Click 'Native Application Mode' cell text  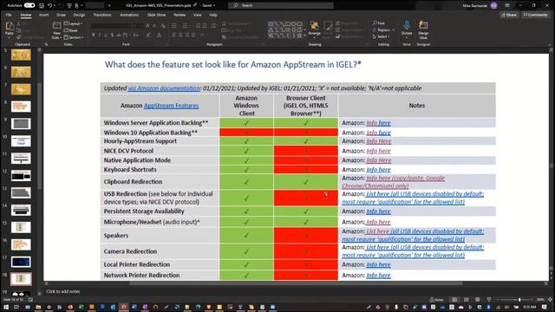point(137,160)
